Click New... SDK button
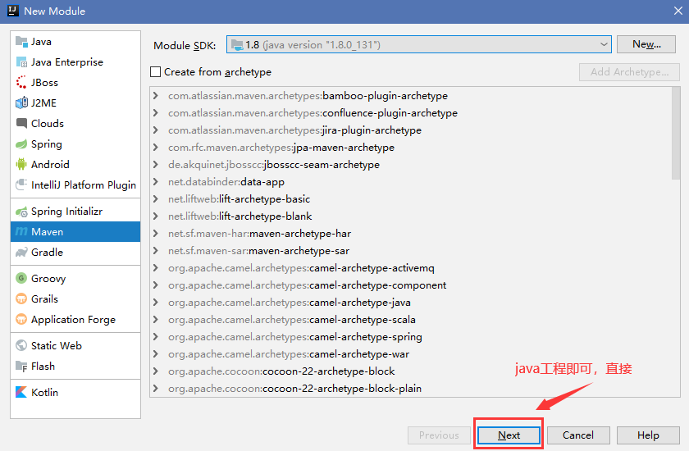This screenshot has width=689, height=451. (x=646, y=44)
